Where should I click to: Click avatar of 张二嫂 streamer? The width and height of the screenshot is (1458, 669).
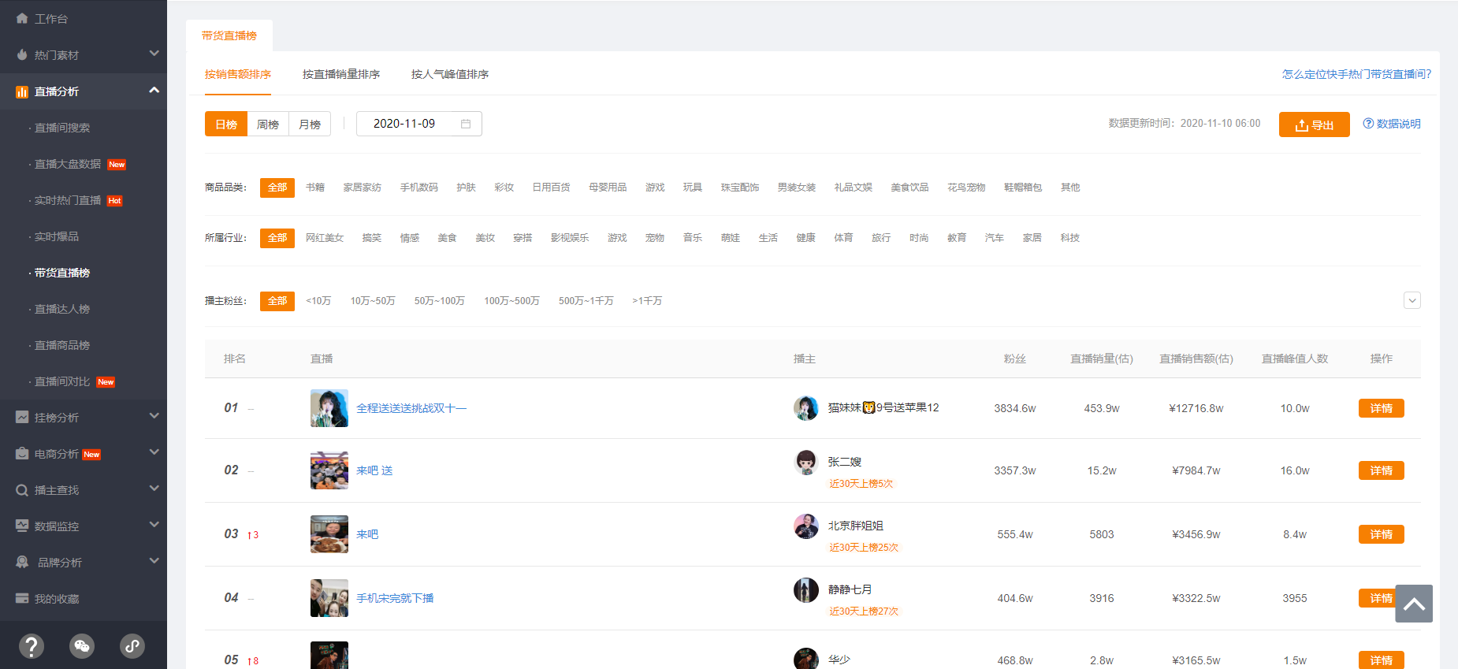click(x=806, y=463)
